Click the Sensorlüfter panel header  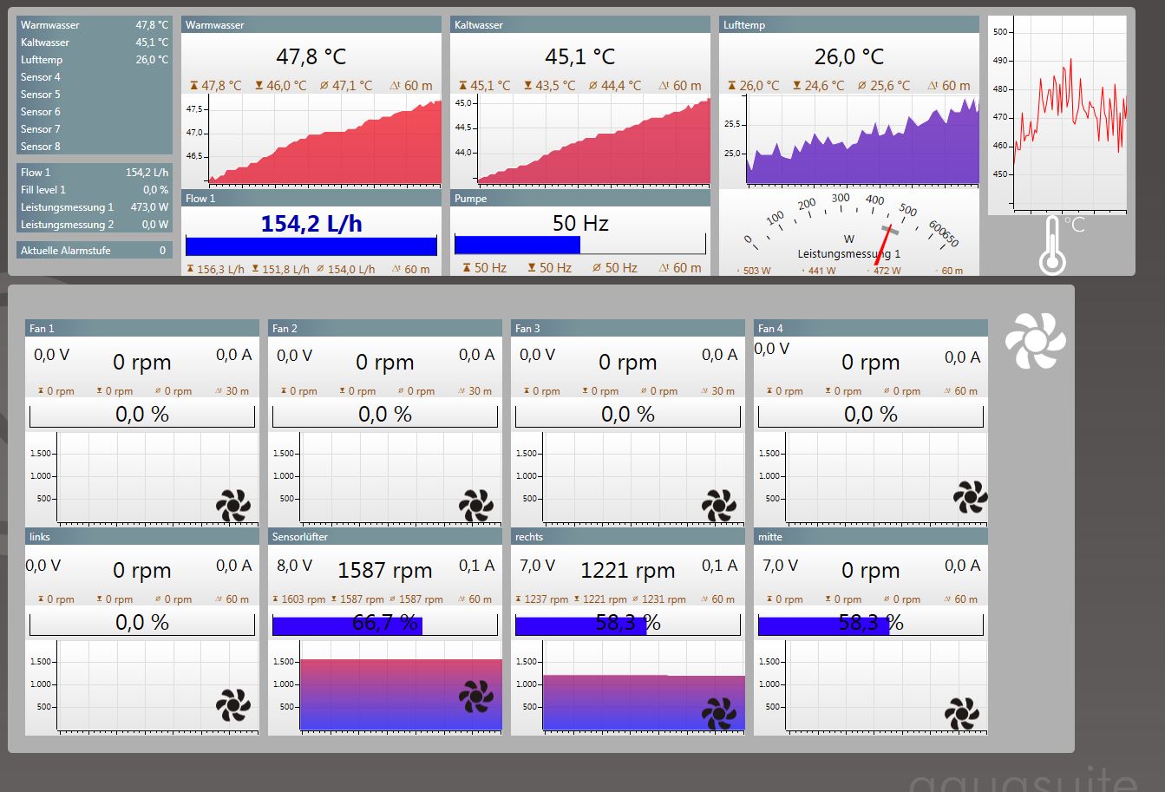click(x=385, y=536)
